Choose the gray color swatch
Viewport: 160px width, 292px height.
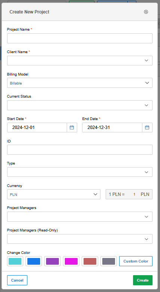click(x=109, y=261)
